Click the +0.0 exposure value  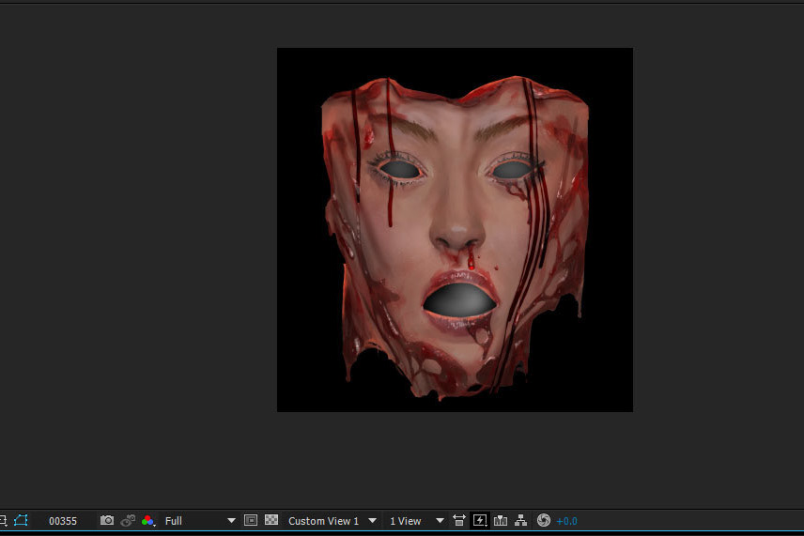[566, 521]
